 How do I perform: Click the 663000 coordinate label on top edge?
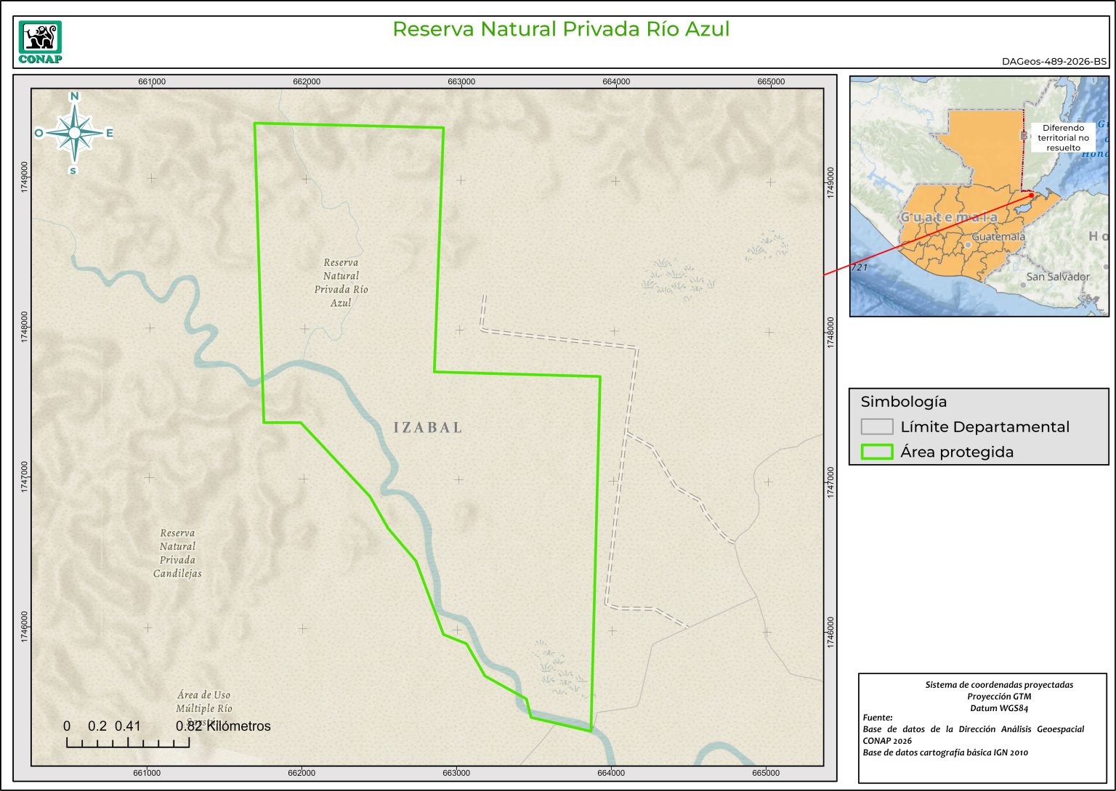pyautogui.click(x=461, y=81)
